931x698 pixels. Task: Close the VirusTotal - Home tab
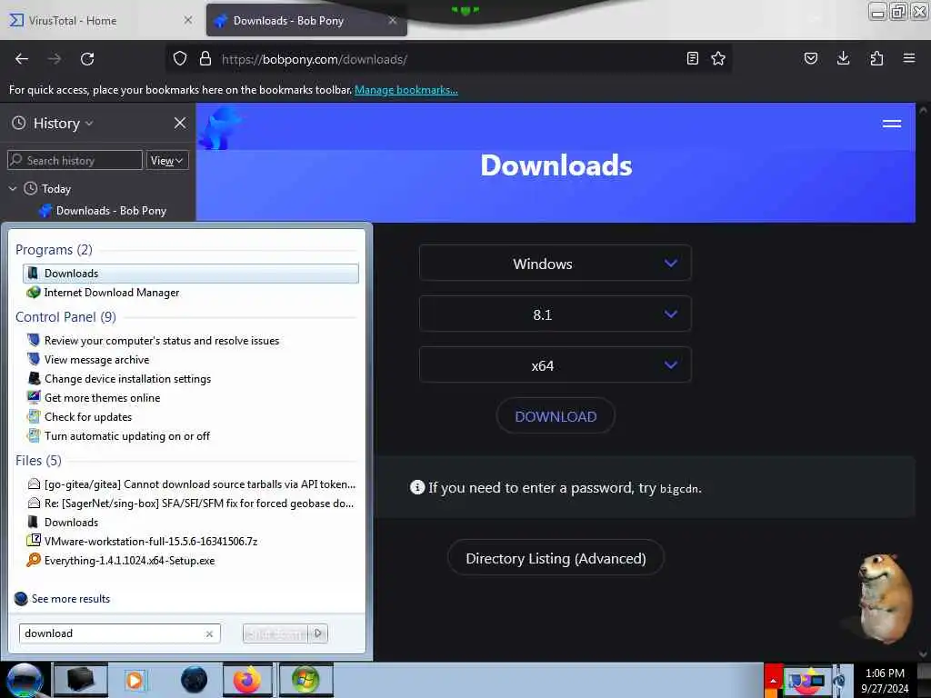click(x=187, y=20)
